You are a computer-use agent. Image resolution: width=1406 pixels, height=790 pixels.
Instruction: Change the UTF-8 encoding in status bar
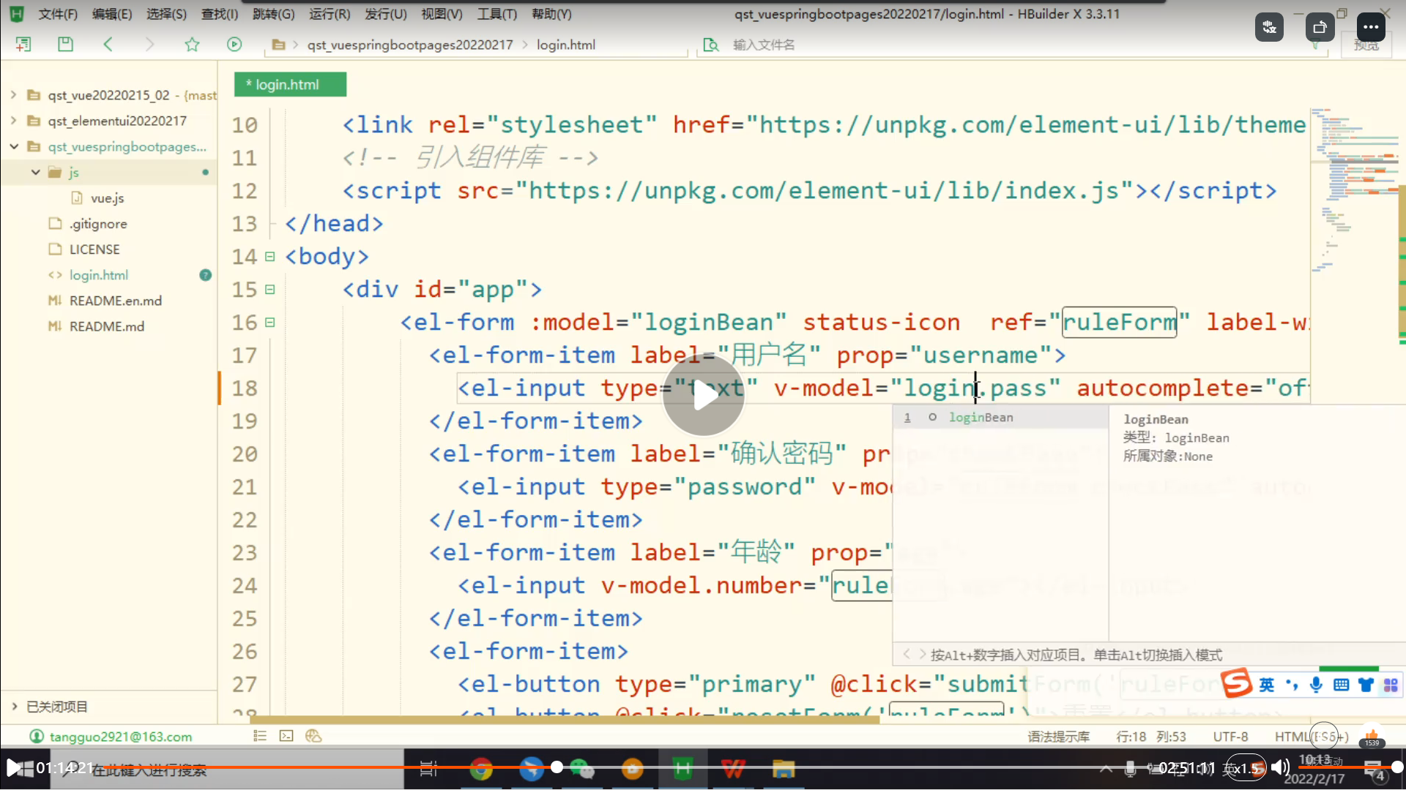coord(1230,737)
